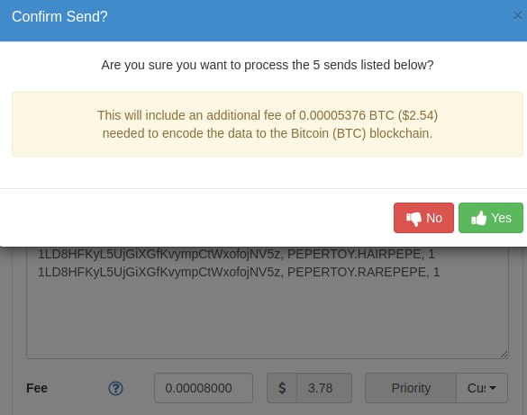The width and height of the screenshot is (527, 415).
Task: Click the PEPERTOY.HAIRPEPE send line
Action: pos(236,254)
